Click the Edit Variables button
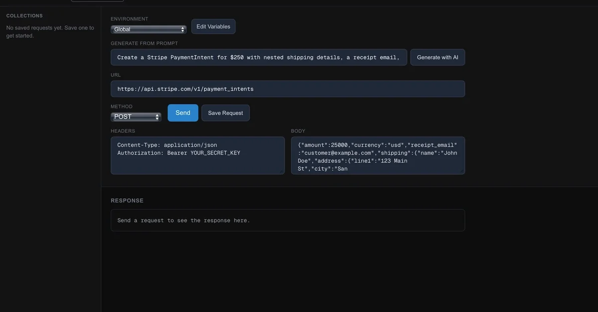Screen dimensions: 598x312 [x=213, y=26]
